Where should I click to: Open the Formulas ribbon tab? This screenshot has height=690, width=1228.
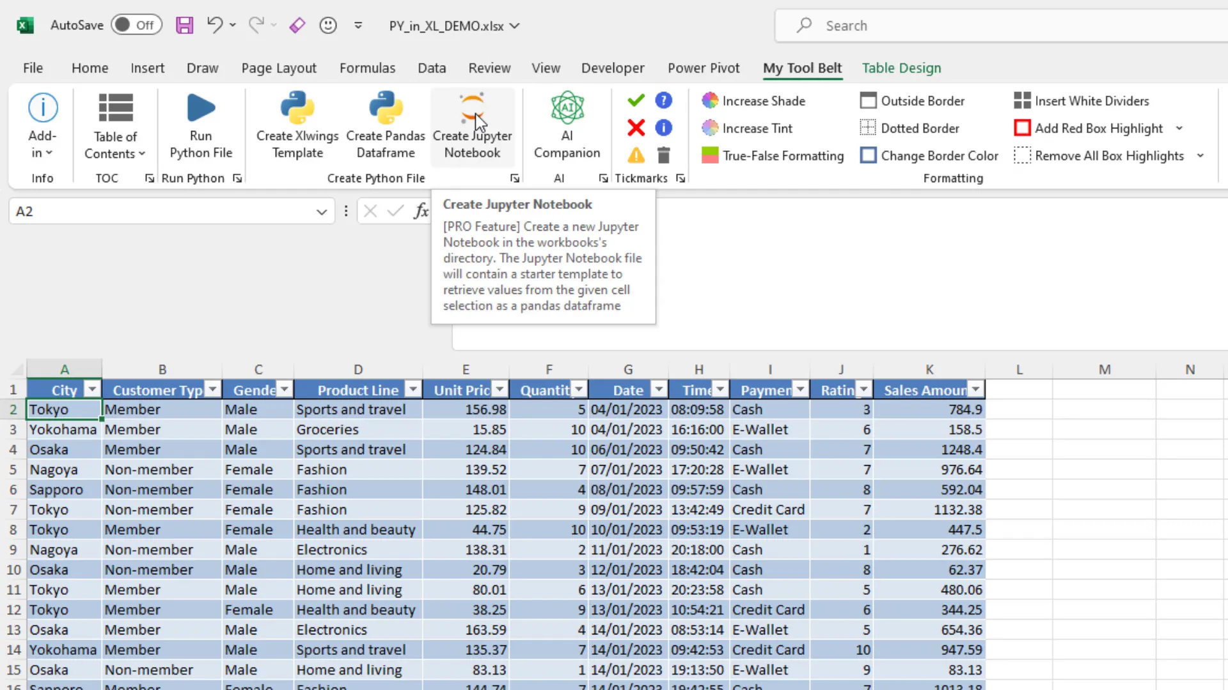click(x=368, y=68)
